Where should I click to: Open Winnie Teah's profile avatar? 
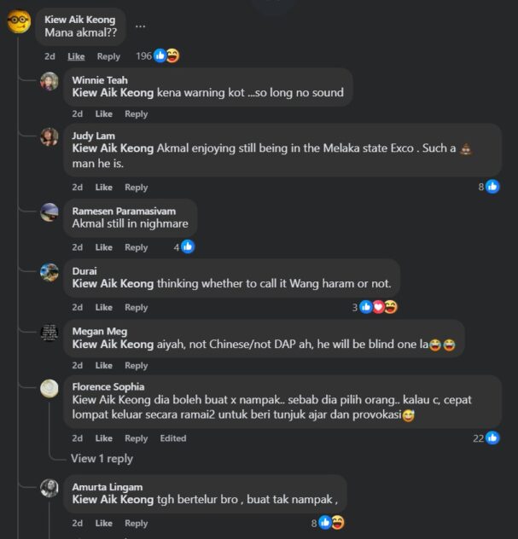click(49, 81)
